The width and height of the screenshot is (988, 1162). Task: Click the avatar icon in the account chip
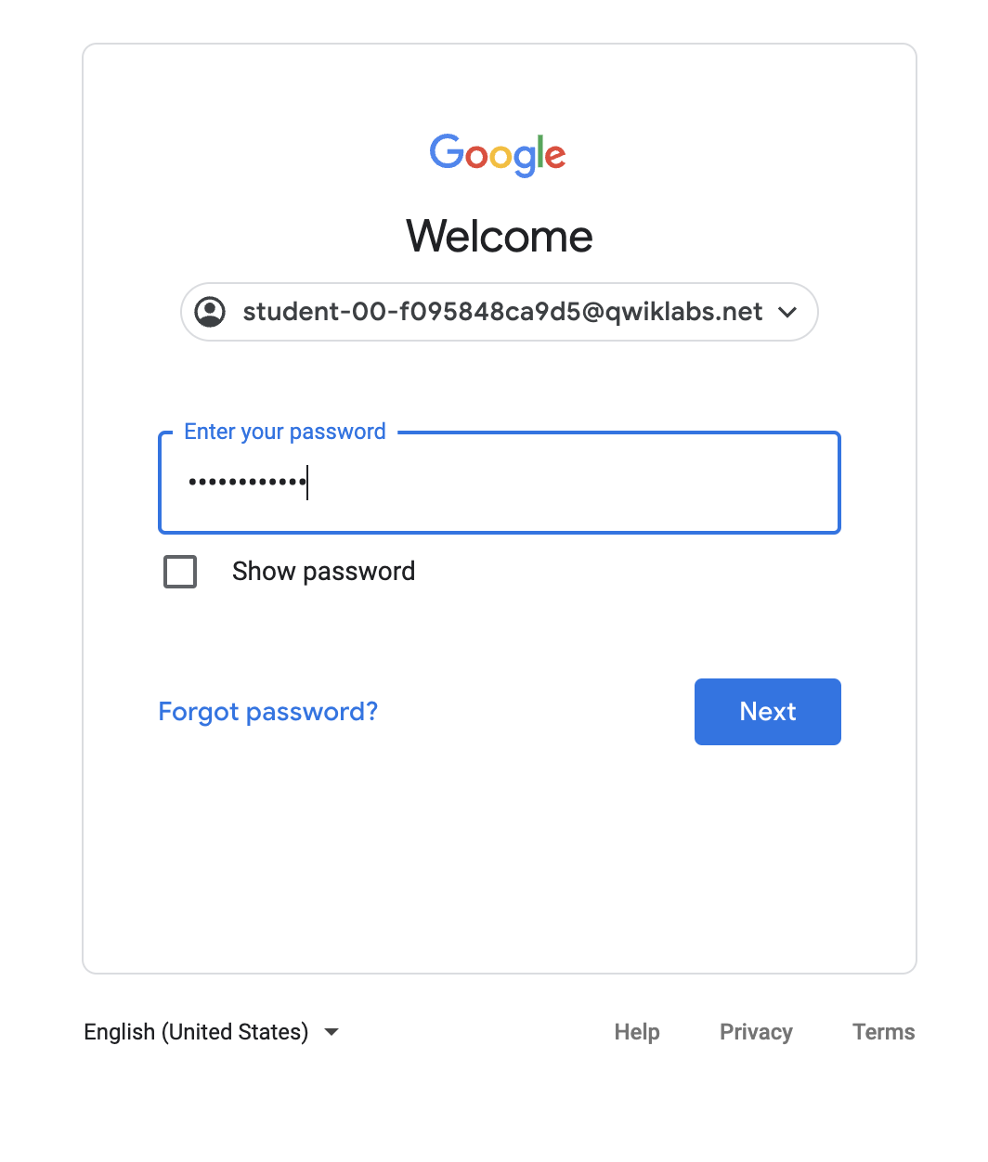coord(210,313)
